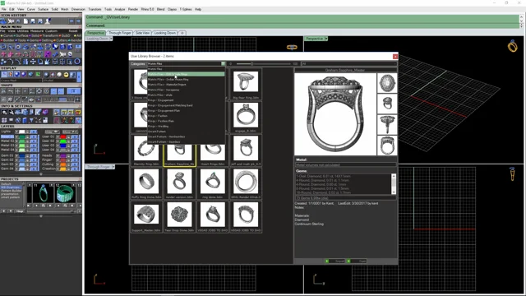Switch to the Through Finger viewport tab
Viewport: 526px width, 296px height.
point(120,33)
